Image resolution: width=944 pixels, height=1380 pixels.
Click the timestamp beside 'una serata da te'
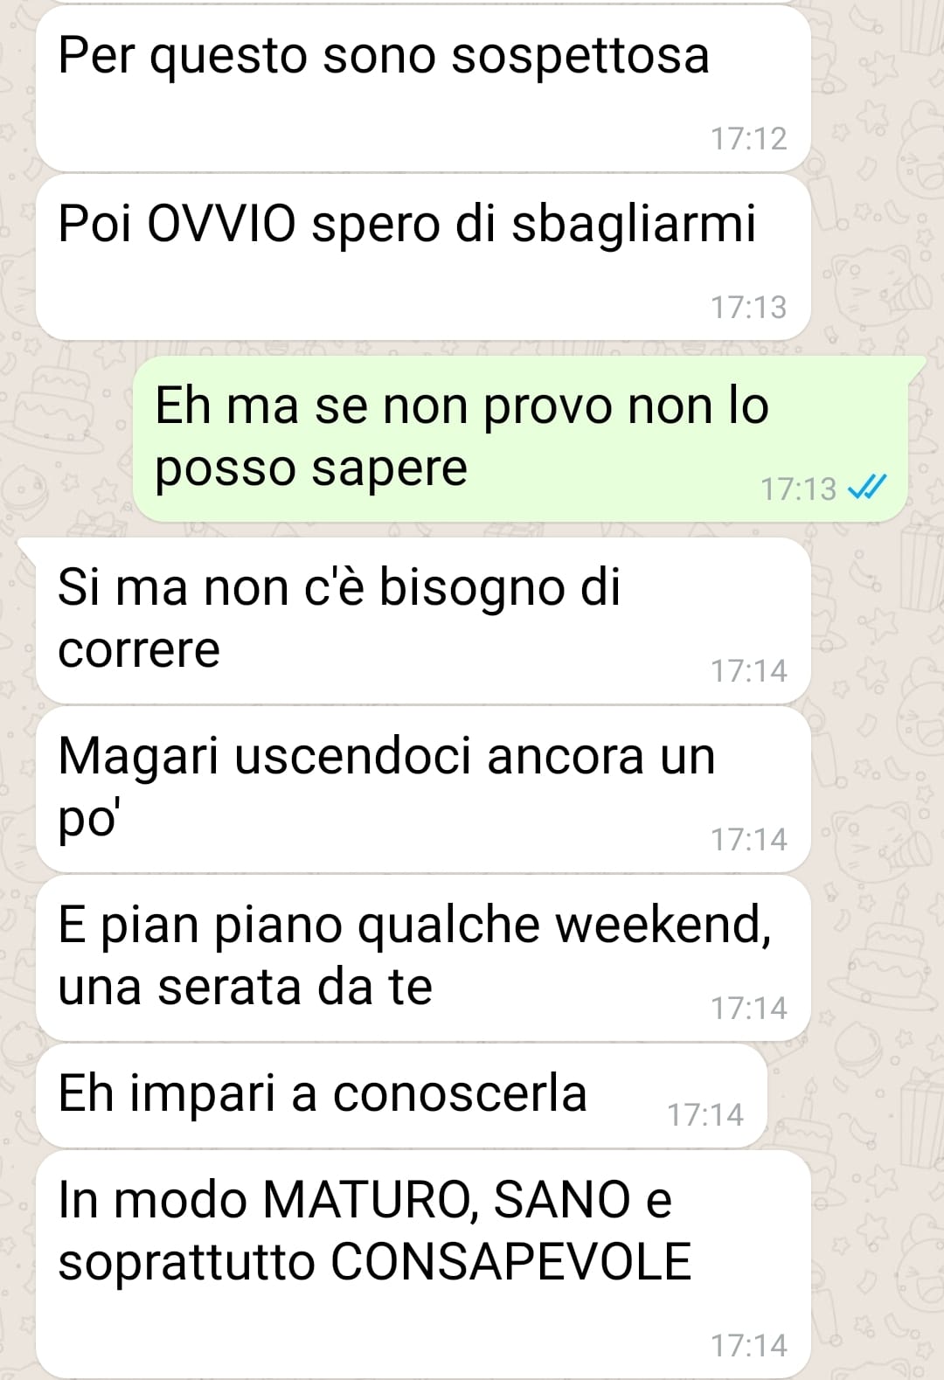748,1008
